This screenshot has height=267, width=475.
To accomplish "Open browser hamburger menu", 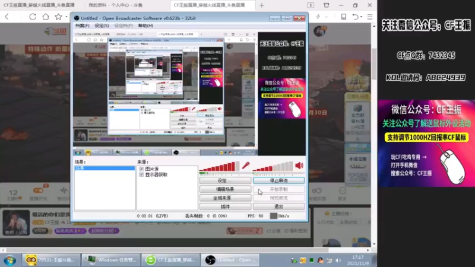I will pos(370,17).
